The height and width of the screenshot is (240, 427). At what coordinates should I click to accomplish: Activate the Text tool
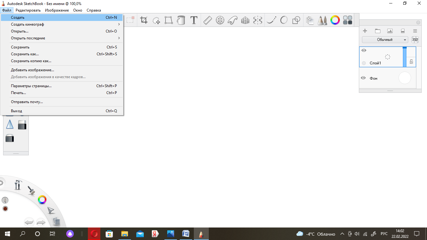coord(194,20)
